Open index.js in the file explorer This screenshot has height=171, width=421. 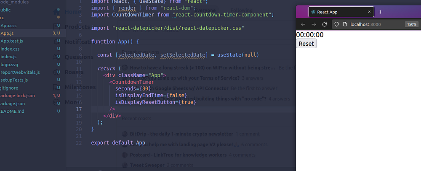[8, 57]
